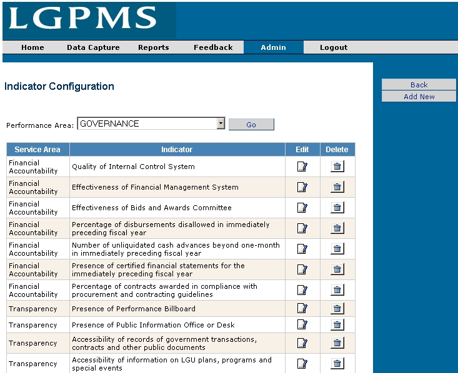Delete Percentage of contracts awarded indicator
This screenshot has height=373, width=458.
(337, 290)
